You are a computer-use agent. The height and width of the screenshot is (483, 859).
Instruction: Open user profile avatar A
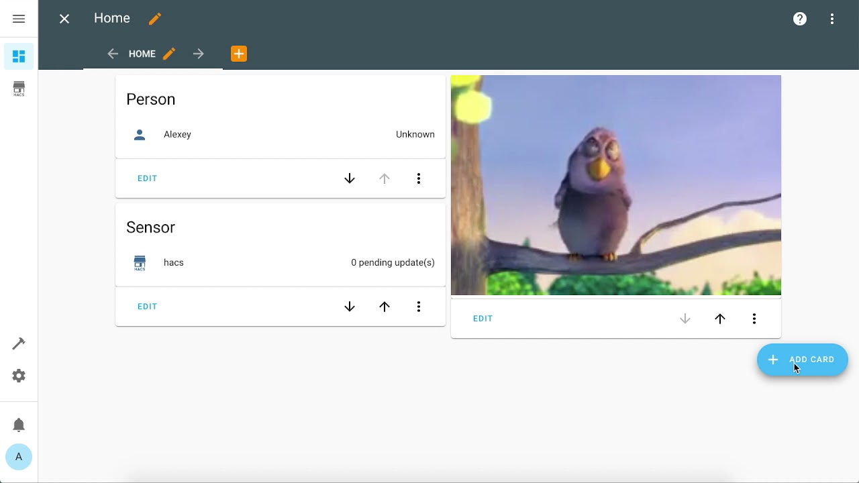pyautogui.click(x=19, y=457)
